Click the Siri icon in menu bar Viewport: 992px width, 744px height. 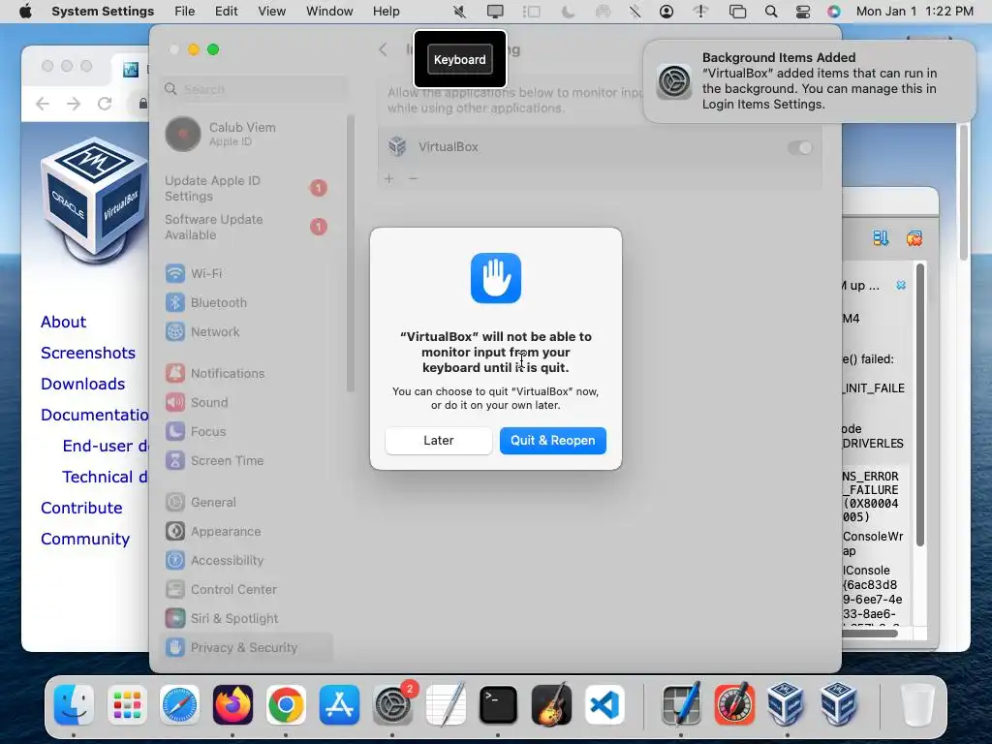pos(834,12)
